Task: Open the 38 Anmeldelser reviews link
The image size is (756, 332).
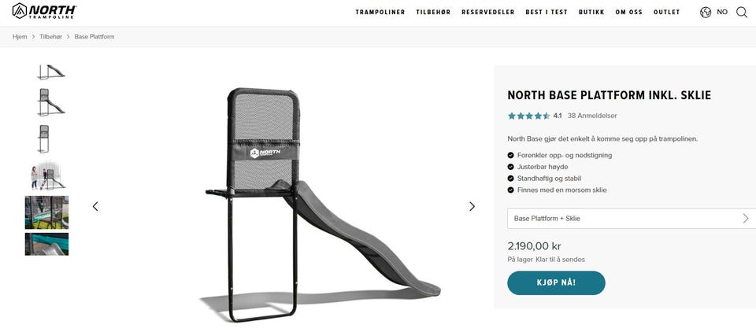Action: click(x=592, y=116)
